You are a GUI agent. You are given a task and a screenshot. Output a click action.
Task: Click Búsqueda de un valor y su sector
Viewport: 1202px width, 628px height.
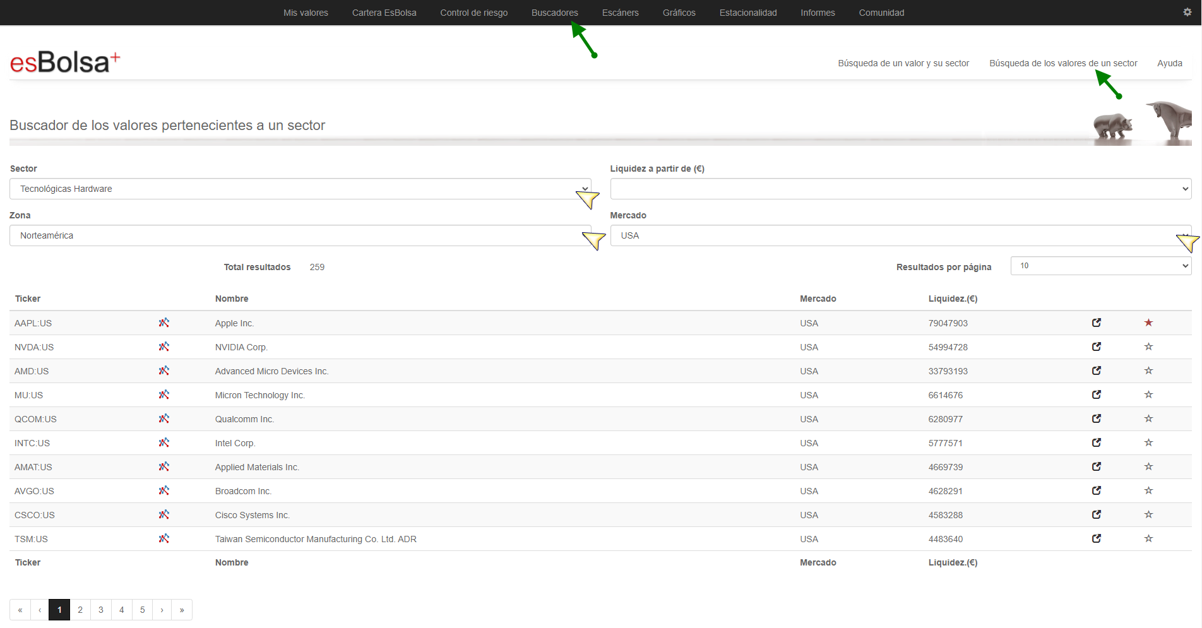tap(903, 63)
